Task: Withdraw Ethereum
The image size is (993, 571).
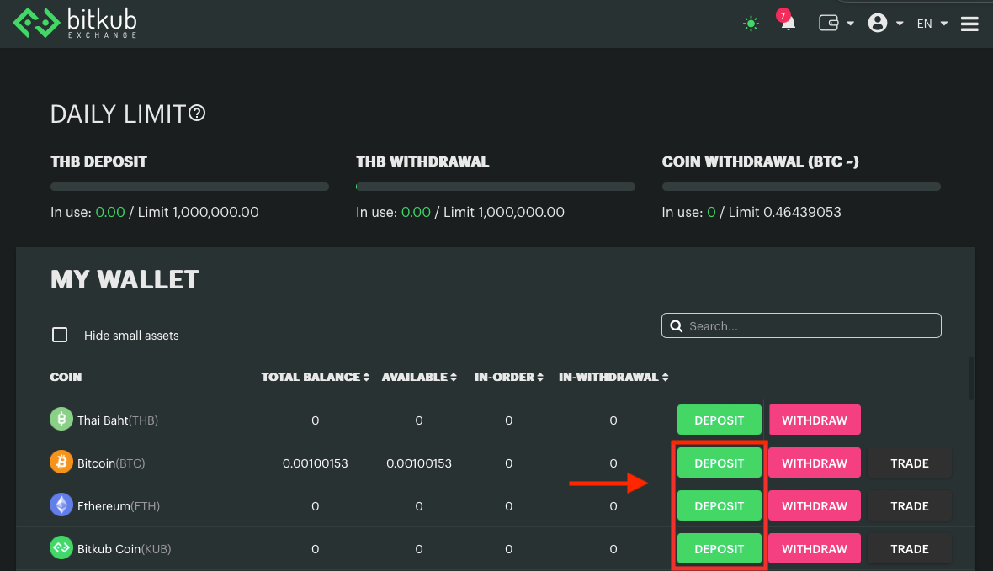Action: [x=815, y=505]
